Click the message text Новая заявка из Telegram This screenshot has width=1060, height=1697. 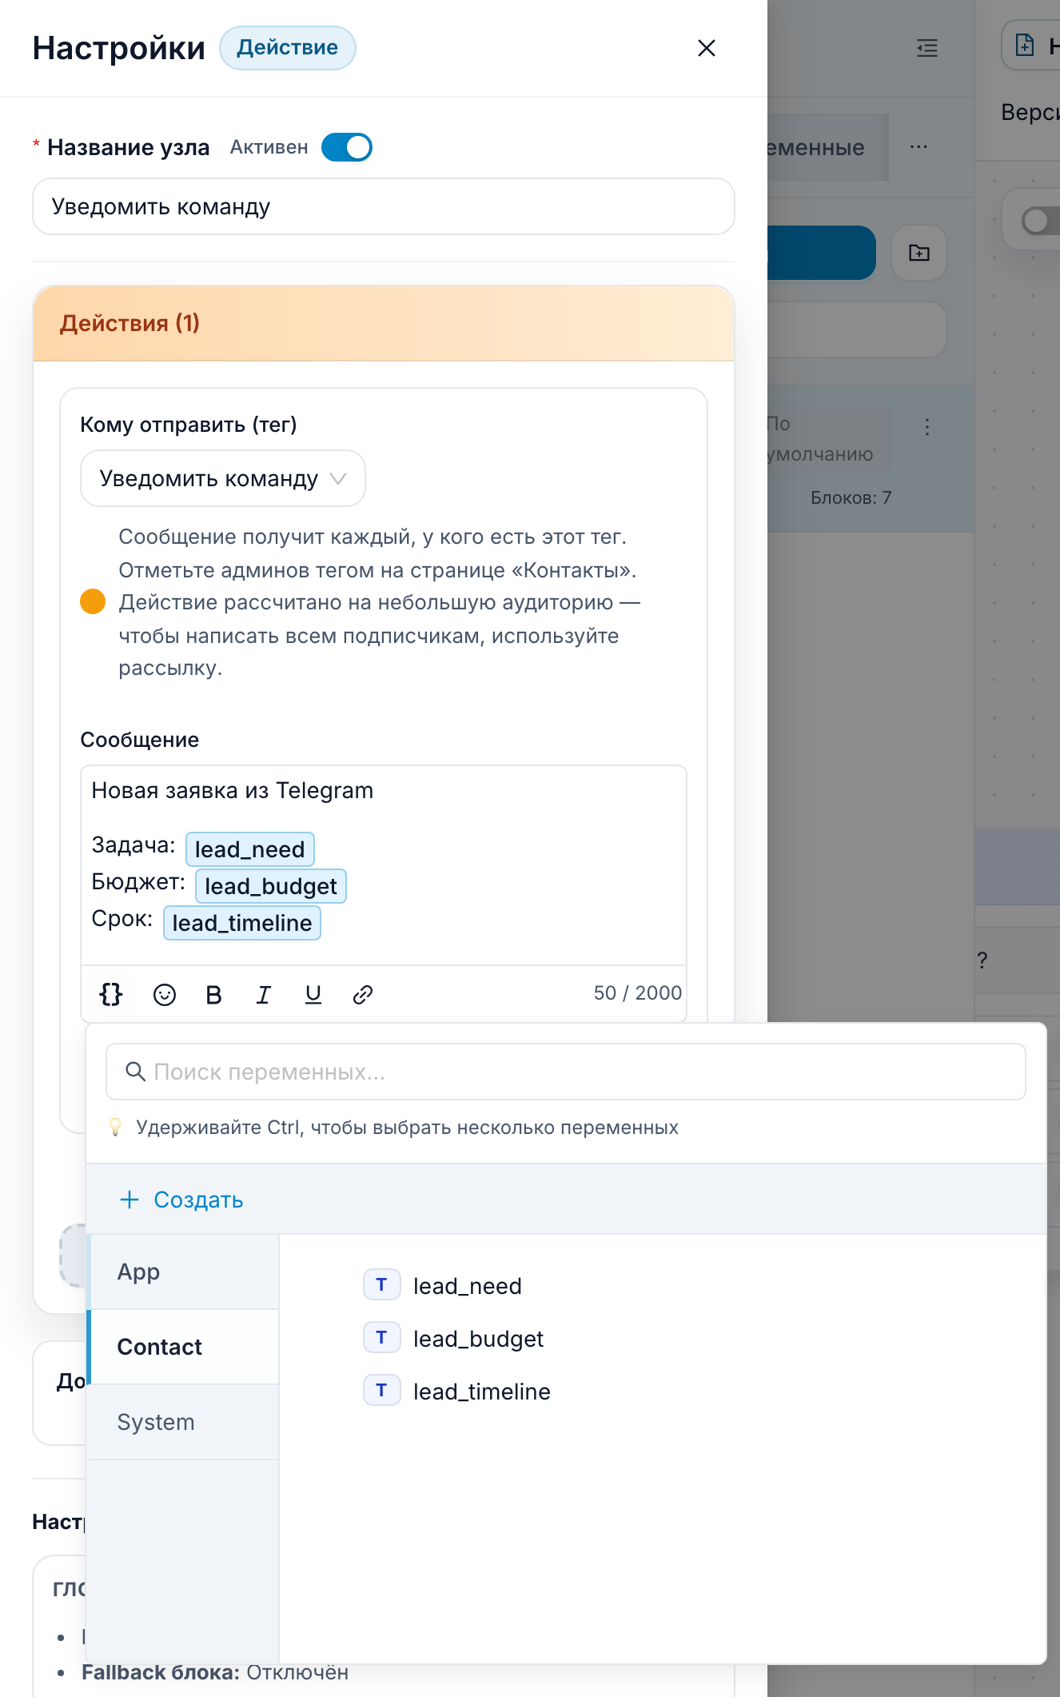coord(233,790)
